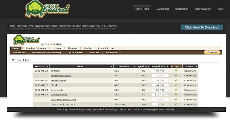230x120 pixels.
Task: Click the yellow Donate button
Action: click(212, 52)
